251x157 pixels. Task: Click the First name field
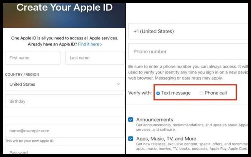(33, 58)
